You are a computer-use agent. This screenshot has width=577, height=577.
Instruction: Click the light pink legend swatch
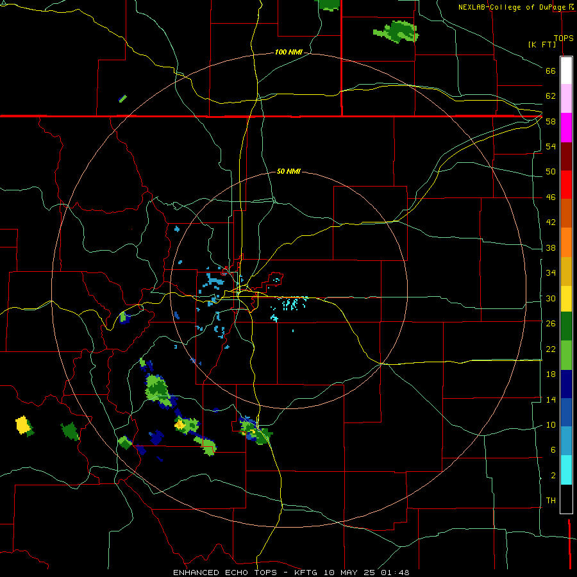[x=566, y=99]
